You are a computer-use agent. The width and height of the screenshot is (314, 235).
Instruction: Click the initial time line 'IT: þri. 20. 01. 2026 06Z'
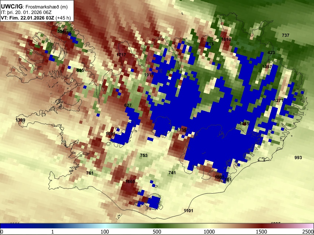26,13
